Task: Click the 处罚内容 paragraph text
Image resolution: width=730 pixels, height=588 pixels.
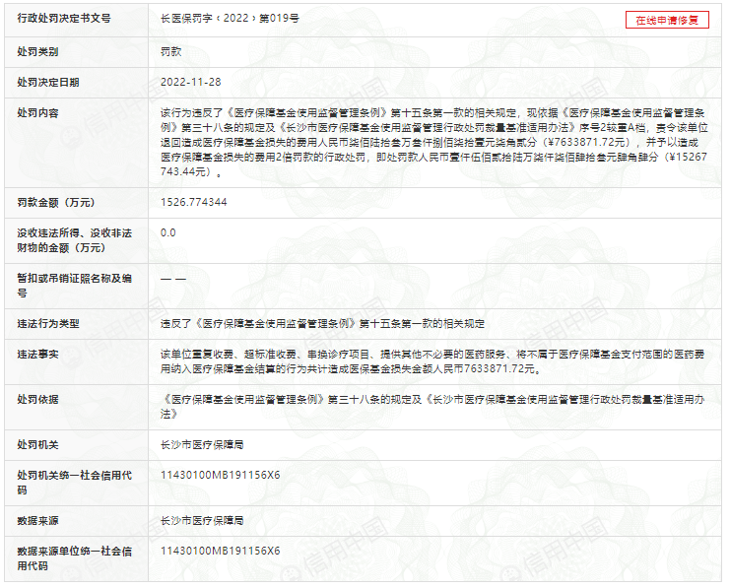Action: pos(433,142)
